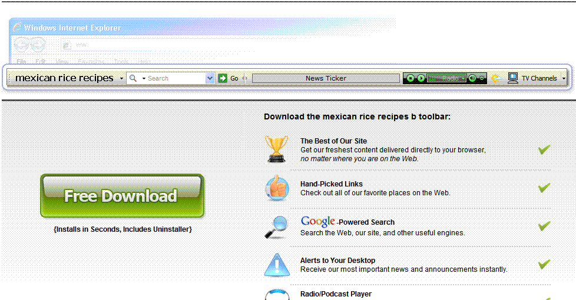This screenshot has height=300, width=576.
Task: Click the thumbs-up Hand-Picked Links icon
Action: pos(277,188)
